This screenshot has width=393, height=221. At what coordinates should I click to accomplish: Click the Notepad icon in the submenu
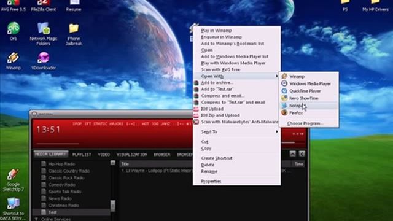click(284, 106)
